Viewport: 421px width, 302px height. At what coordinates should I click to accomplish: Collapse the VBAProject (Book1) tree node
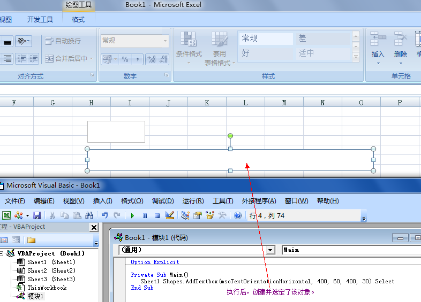pyautogui.click(x=2, y=253)
